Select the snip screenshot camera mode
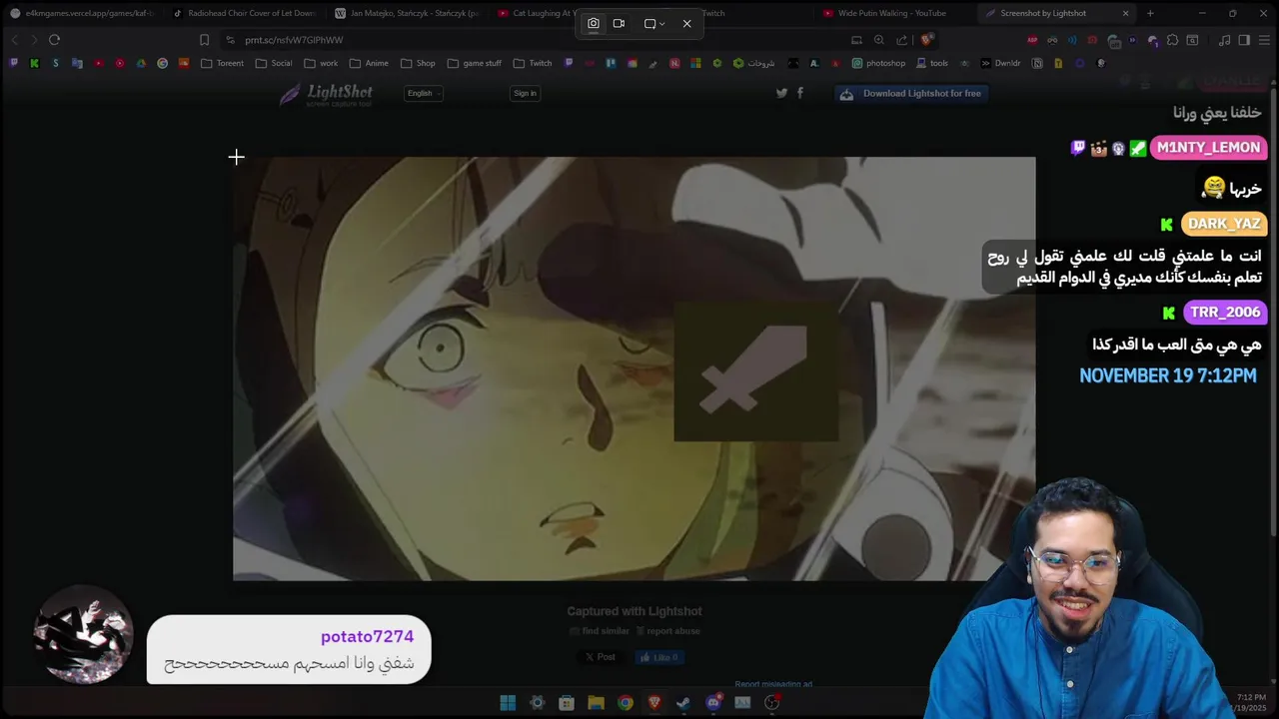Image resolution: width=1279 pixels, height=719 pixels. pyautogui.click(x=594, y=23)
